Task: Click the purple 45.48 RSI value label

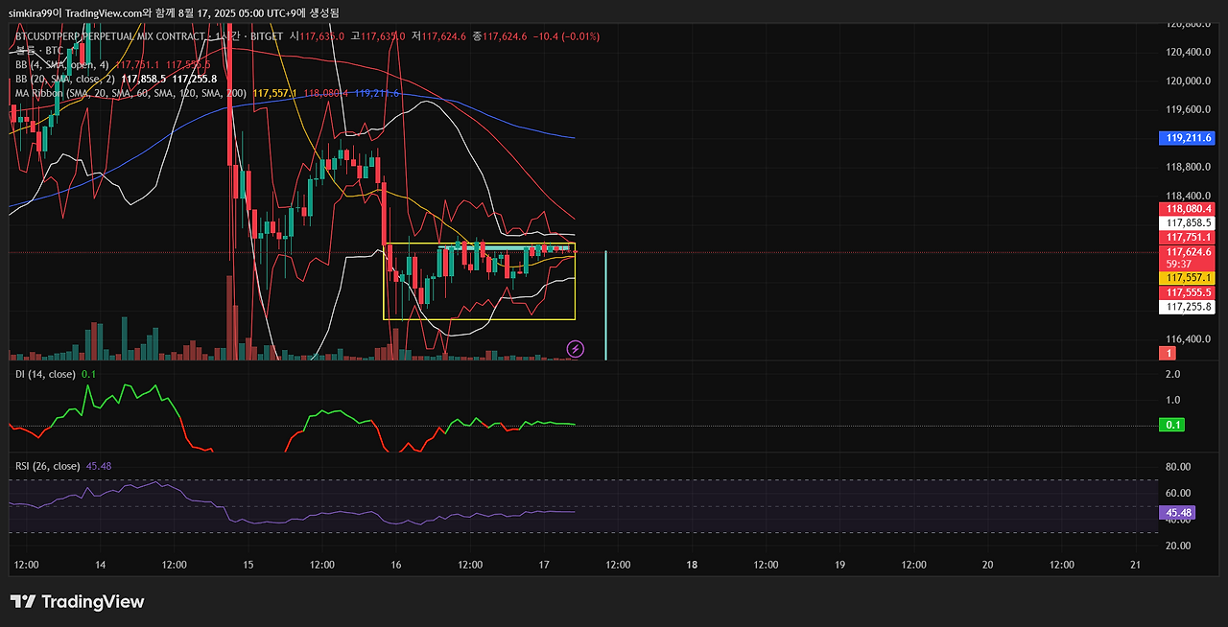Action: tap(1177, 513)
